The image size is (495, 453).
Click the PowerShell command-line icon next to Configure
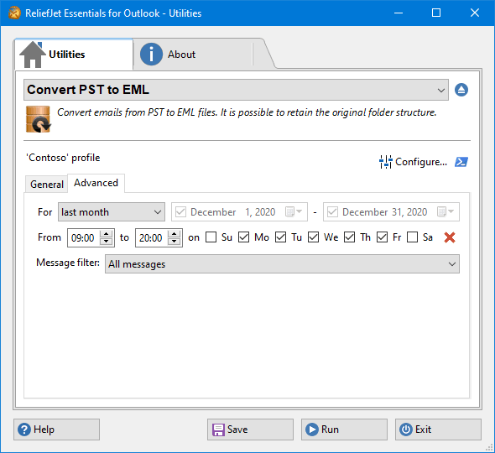[x=461, y=162]
